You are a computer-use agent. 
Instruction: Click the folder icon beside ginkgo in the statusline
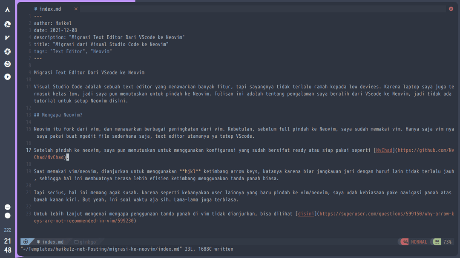(x=77, y=242)
